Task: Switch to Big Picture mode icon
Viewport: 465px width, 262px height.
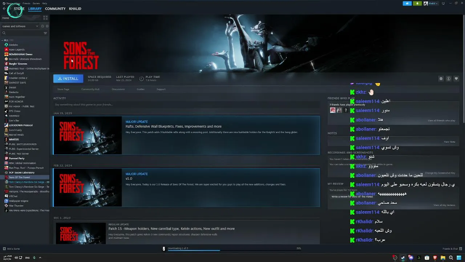Action: (x=443, y=3)
